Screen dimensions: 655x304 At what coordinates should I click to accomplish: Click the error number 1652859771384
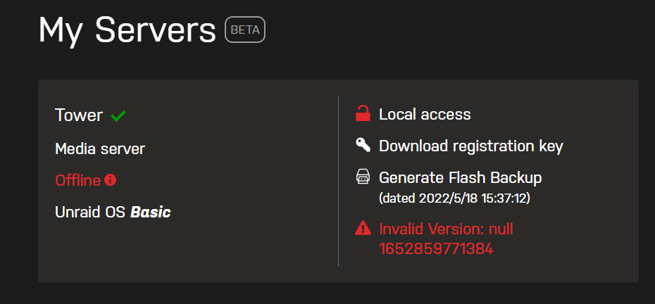click(x=437, y=249)
